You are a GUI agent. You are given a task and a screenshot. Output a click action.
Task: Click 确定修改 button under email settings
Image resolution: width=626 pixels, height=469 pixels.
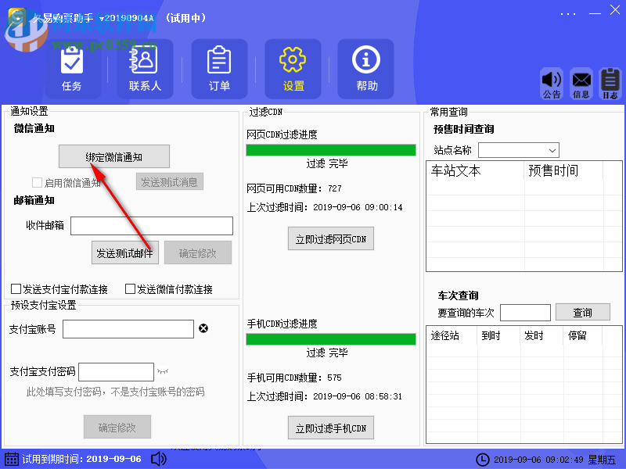click(x=198, y=252)
